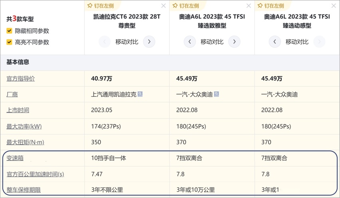340x198 pixels.
Task: Click the 基本信息 section header
Action: pyautogui.click(x=18, y=62)
